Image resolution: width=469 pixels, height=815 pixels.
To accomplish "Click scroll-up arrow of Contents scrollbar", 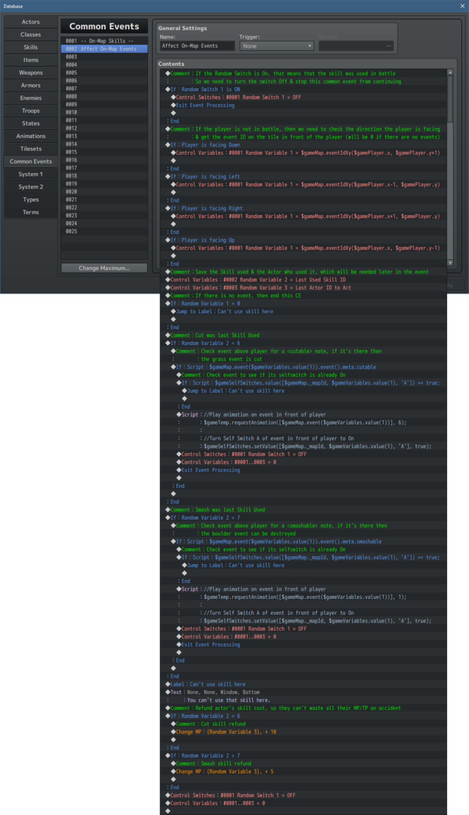I will tap(450, 72).
